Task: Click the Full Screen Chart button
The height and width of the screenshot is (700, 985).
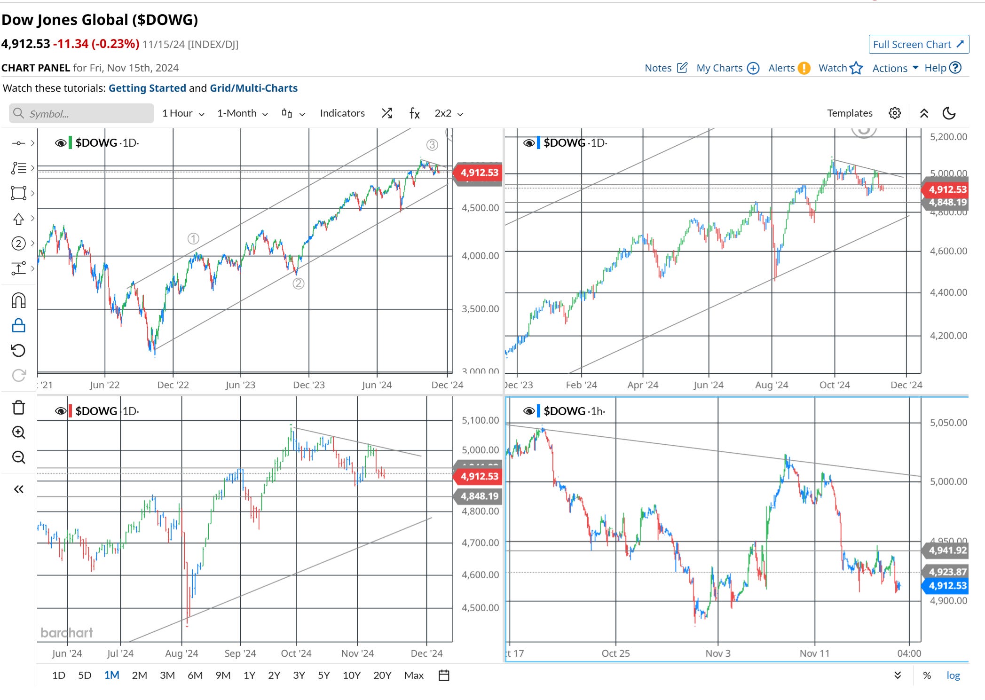Action: click(918, 44)
